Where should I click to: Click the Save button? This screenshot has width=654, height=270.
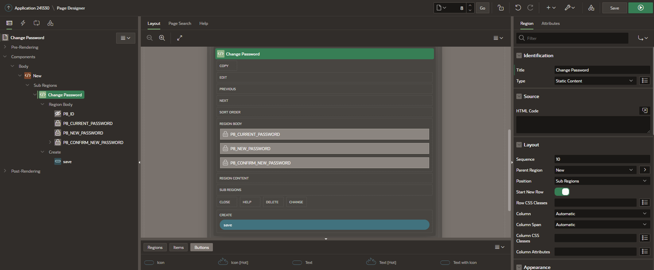click(x=614, y=8)
